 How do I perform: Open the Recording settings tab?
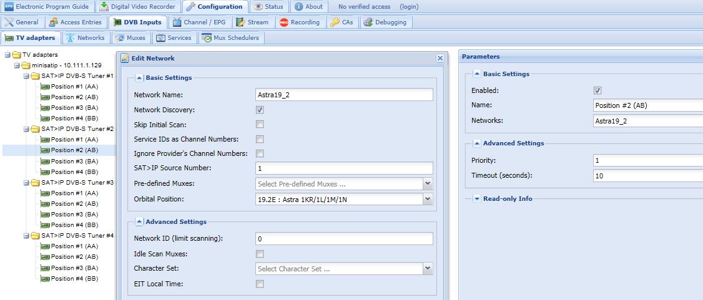coord(300,22)
